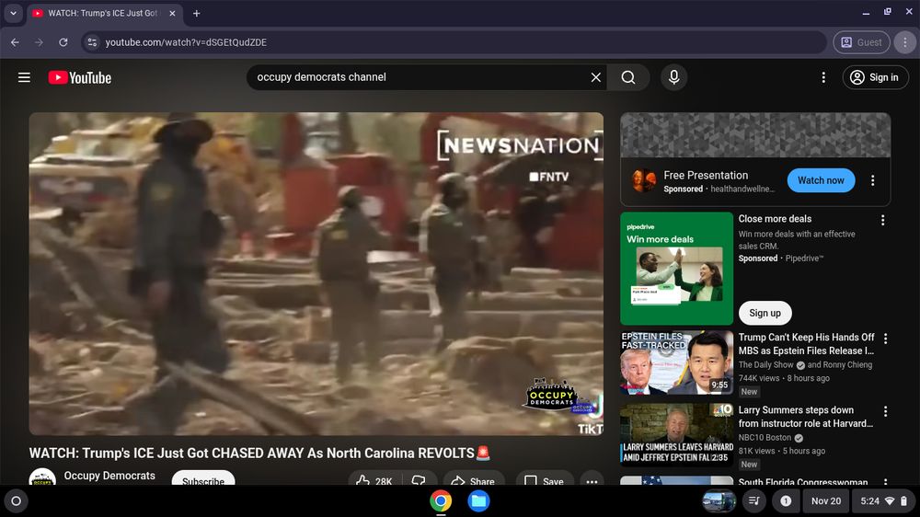920x517 pixels.
Task: Click the Close more deals ad title
Action: pos(775,219)
